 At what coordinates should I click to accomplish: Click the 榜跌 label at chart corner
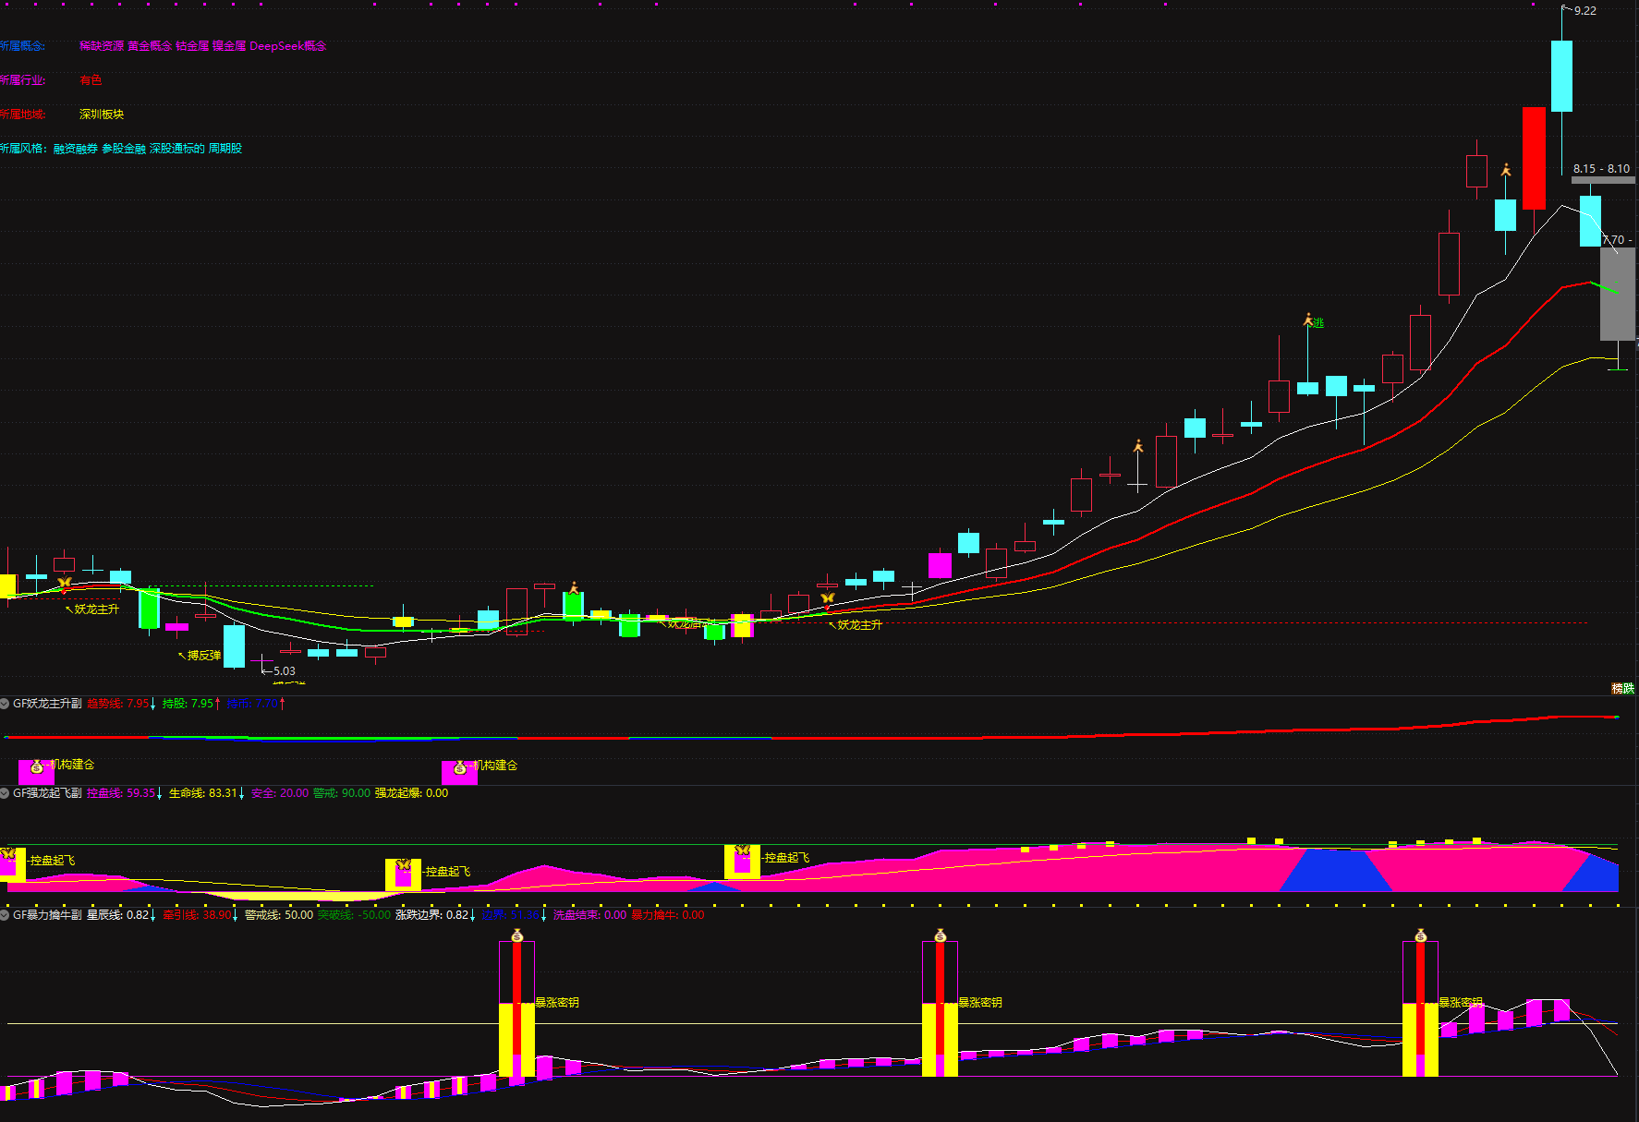coord(1622,688)
